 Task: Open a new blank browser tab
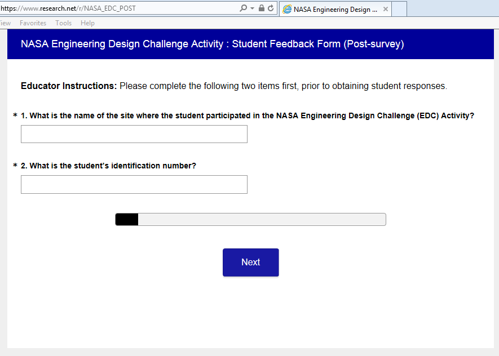click(x=399, y=9)
